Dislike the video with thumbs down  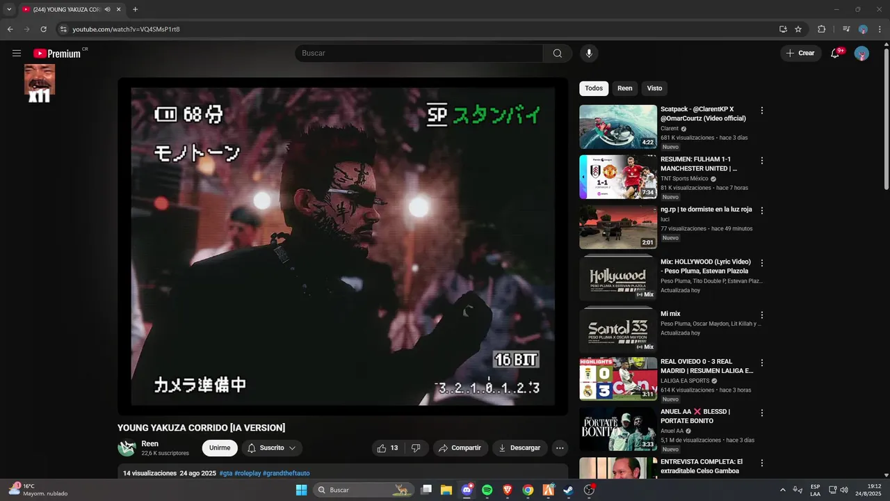pyautogui.click(x=416, y=448)
